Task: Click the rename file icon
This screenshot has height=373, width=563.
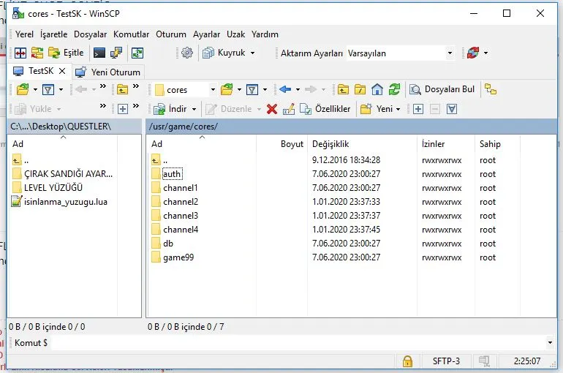Action: 289,109
